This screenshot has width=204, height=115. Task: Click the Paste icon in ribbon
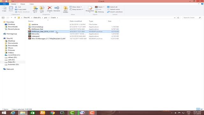point(11,9)
